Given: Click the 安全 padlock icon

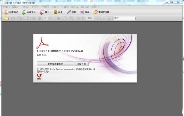Looking at the screenshot, I should (x=55, y=12).
